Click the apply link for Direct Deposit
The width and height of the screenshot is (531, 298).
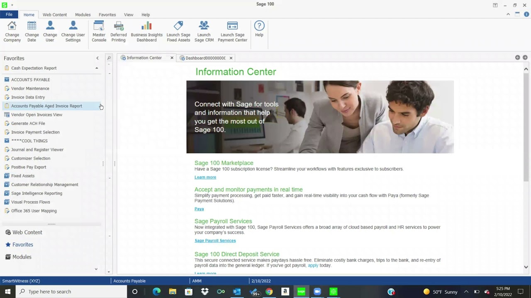pyautogui.click(x=313, y=265)
